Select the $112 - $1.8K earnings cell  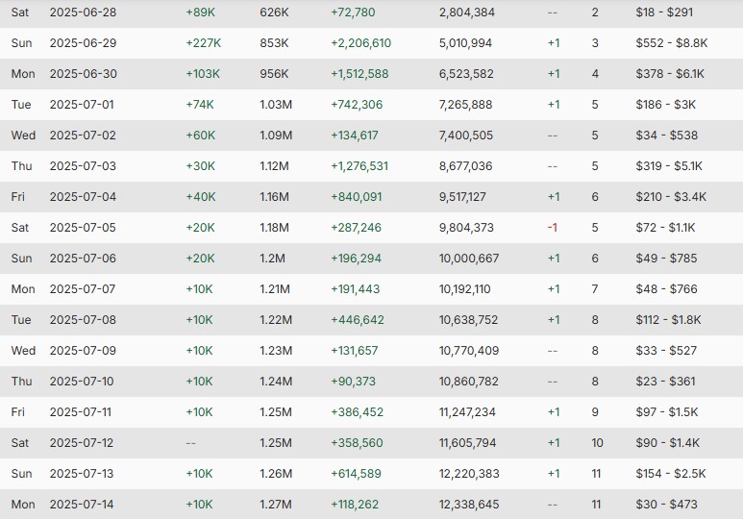[x=668, y=320]
